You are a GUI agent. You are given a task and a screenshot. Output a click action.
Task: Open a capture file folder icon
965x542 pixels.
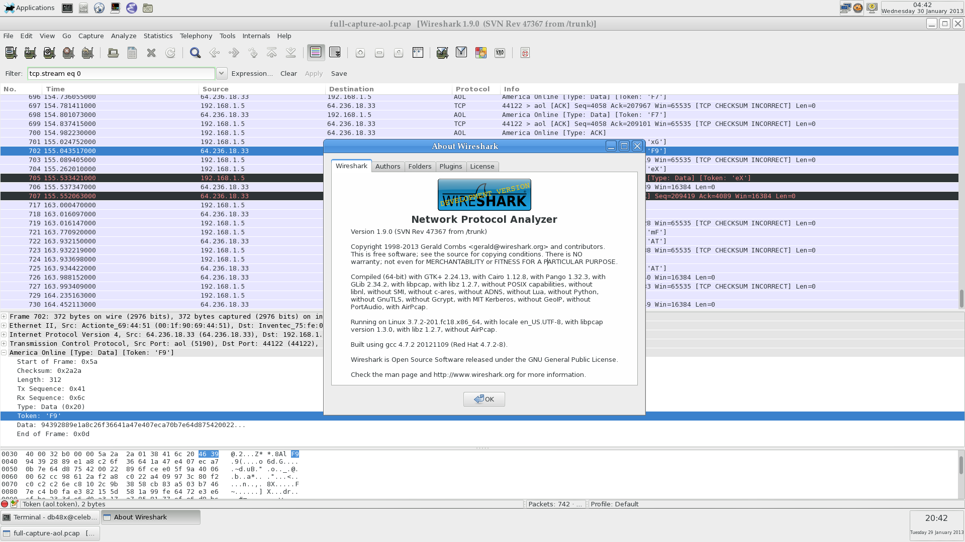[x=113, y=53]
